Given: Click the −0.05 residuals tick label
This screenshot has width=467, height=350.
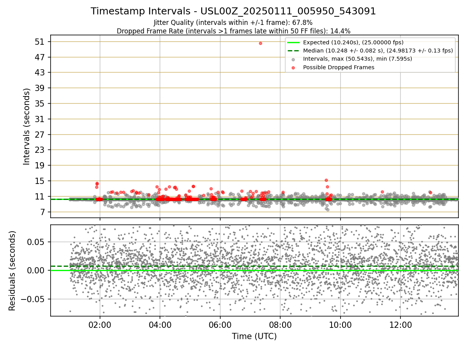Looking at the screenshot, I should (x=33, y=299).
